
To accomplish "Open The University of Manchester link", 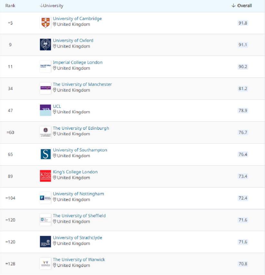I will [82, 84].
